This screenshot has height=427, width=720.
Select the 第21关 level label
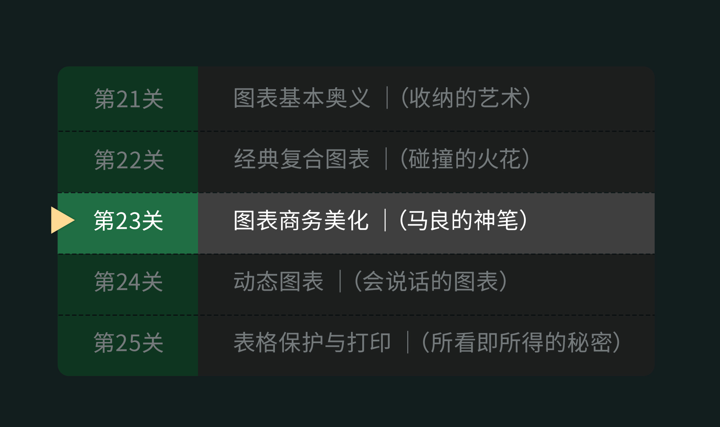[x=129, y=99]
